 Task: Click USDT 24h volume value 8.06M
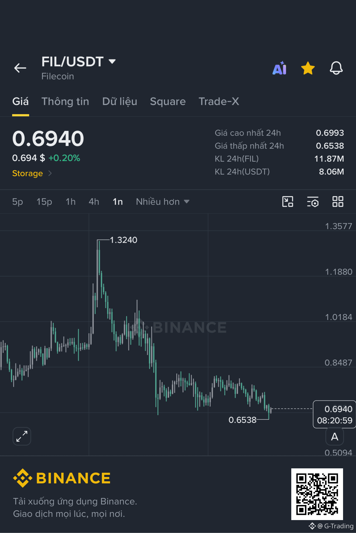[331, 172]
